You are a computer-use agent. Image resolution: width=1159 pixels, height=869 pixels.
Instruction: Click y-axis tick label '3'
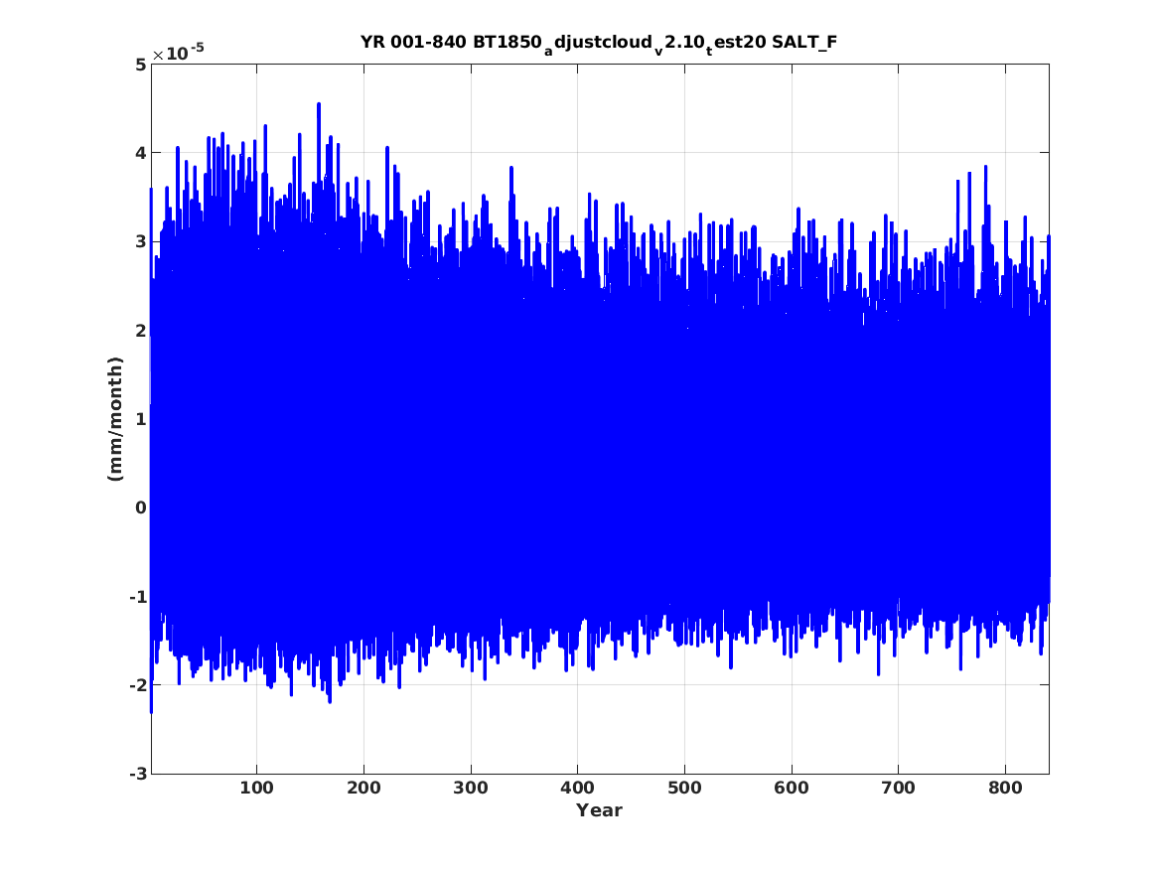[140, 241]
